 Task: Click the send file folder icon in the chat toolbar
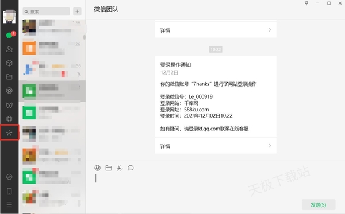tap(109, 168)
